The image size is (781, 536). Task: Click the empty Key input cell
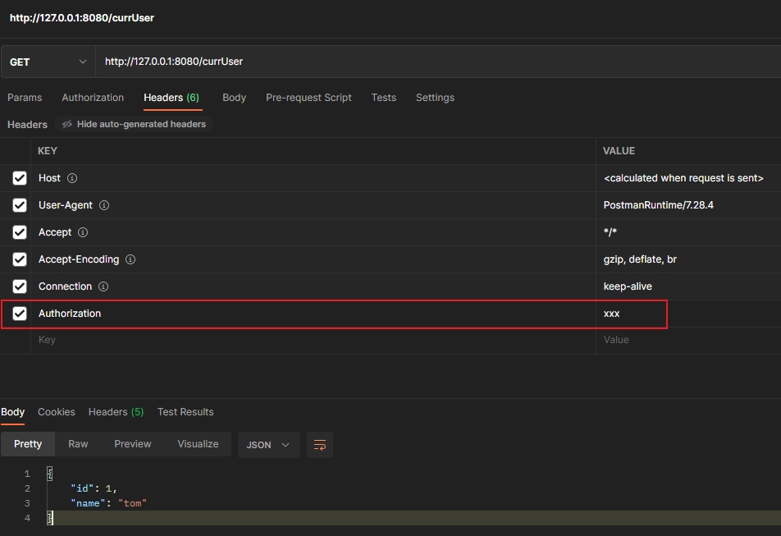(313, 340)
